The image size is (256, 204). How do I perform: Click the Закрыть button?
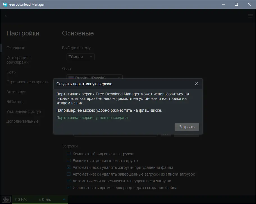(x=187, y=127)
